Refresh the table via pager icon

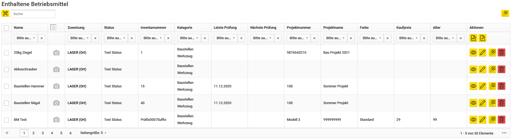tap(7, 133)
